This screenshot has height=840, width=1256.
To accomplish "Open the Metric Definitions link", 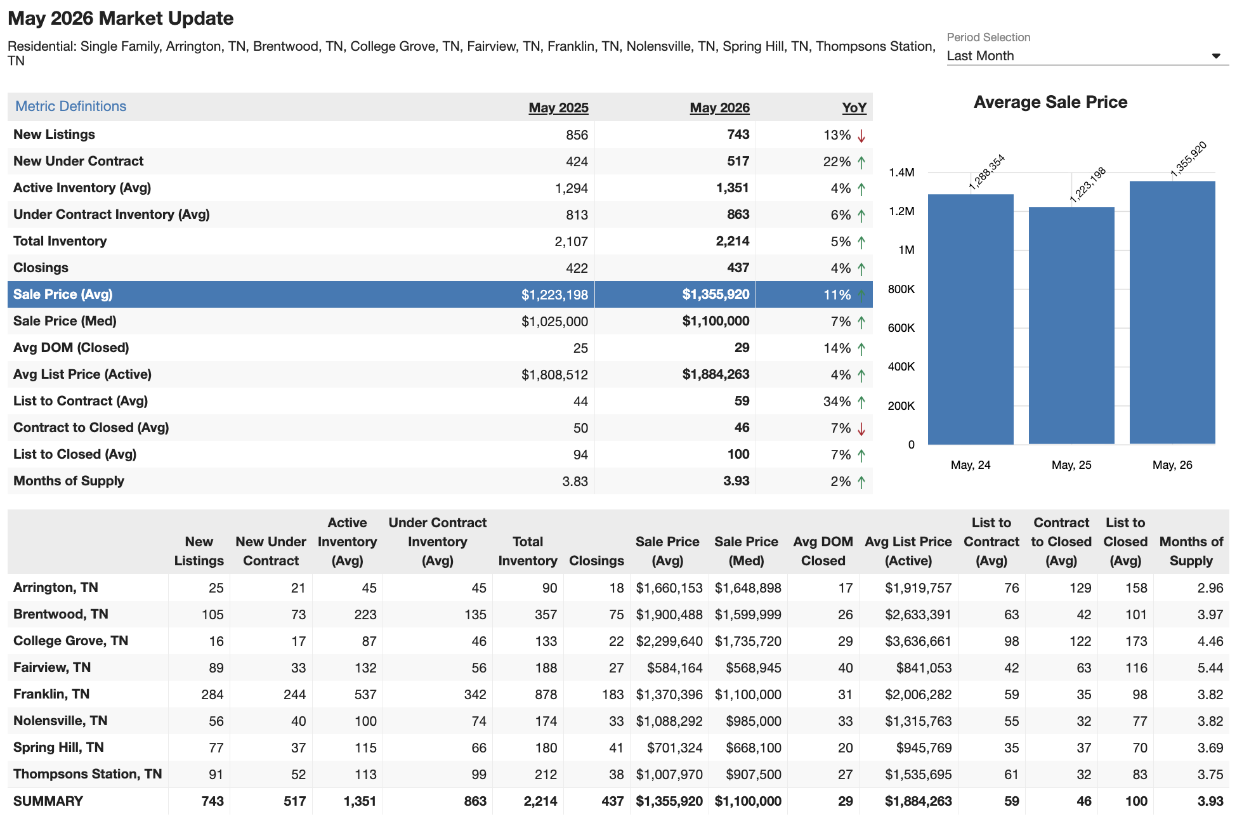I will click(70, 106).
